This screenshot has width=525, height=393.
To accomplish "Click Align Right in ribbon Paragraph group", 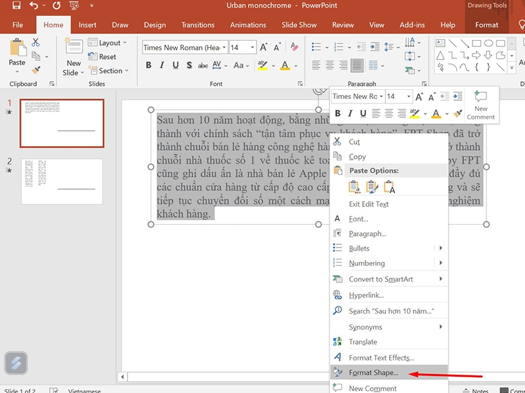I will pos(343,65).
